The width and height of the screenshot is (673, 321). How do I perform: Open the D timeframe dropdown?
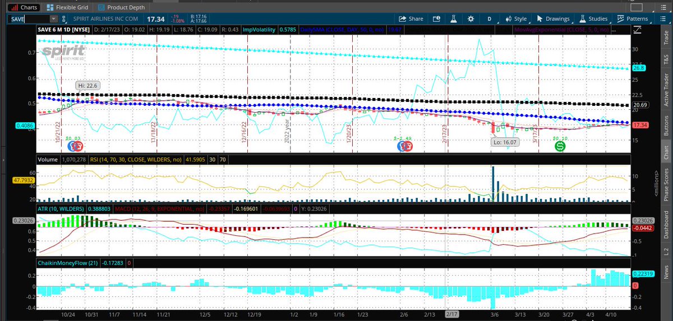pyautogui.click(x=489, y=19)
